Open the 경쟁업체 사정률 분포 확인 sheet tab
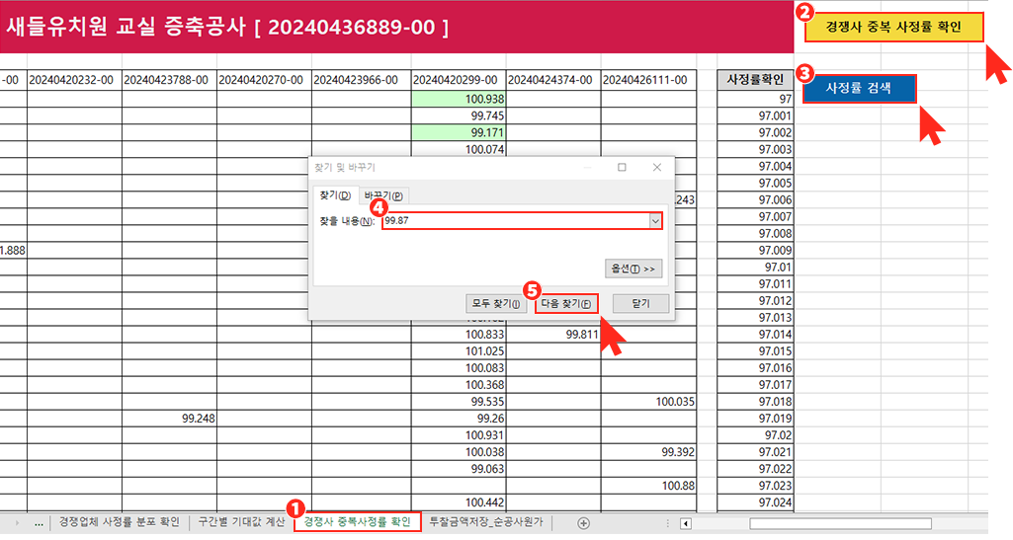1013x540 pixels. click(119, 521)
